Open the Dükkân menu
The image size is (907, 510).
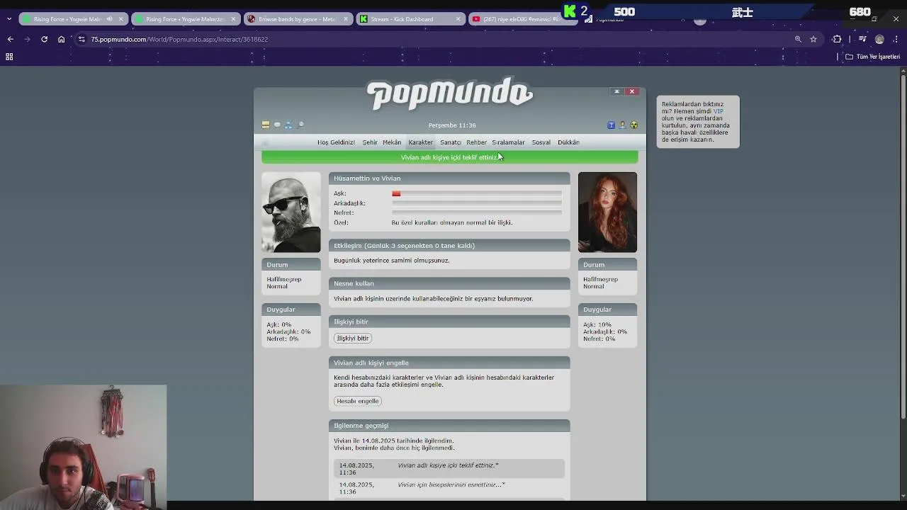click(x=568, y=142)
